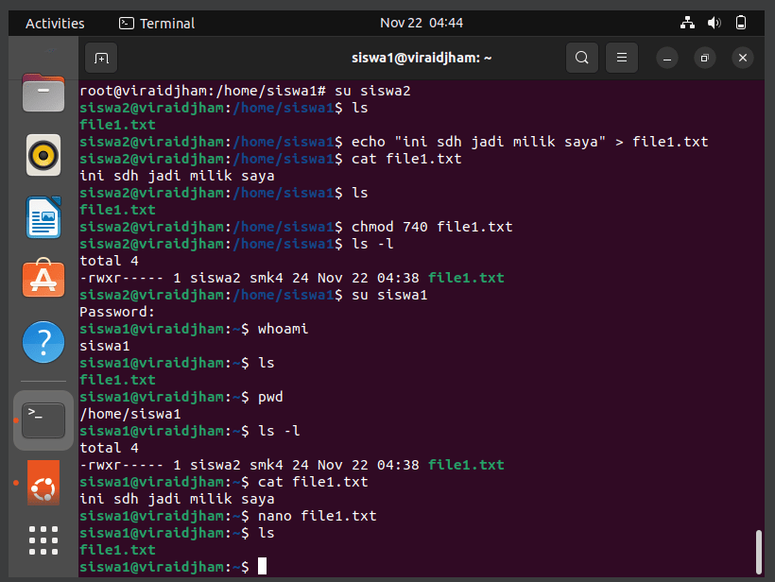Open the Ubuntu installer icon in dock
The height and width of the screenshot is (582, 775).
tap(43, 483)
